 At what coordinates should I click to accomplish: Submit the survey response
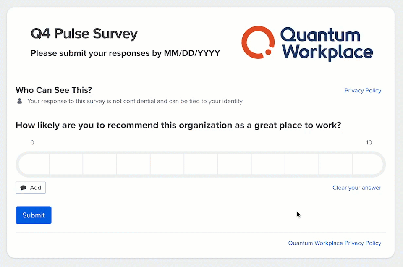34,215
